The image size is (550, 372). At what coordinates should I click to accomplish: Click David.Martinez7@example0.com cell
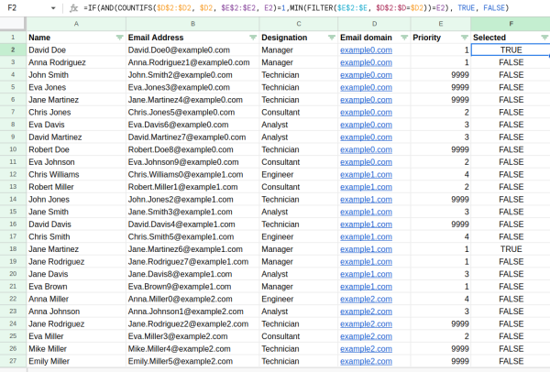[192, 137]
